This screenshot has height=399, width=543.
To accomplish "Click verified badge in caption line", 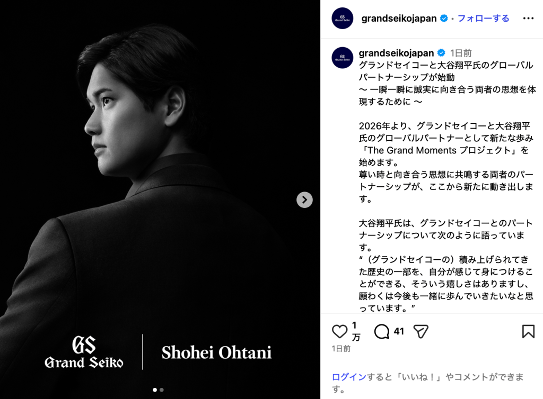I will [441, 53].
